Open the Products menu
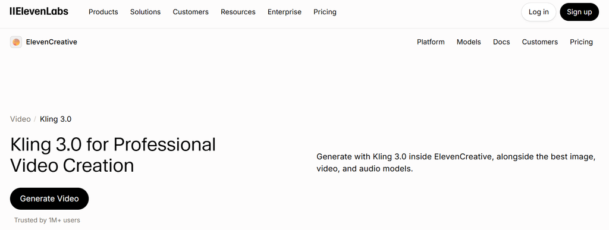609x230 pixels. tap(103, 12)
